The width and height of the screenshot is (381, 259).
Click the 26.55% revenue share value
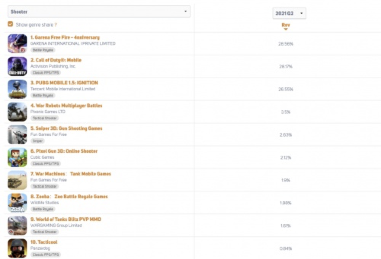[x=286, y=89]
